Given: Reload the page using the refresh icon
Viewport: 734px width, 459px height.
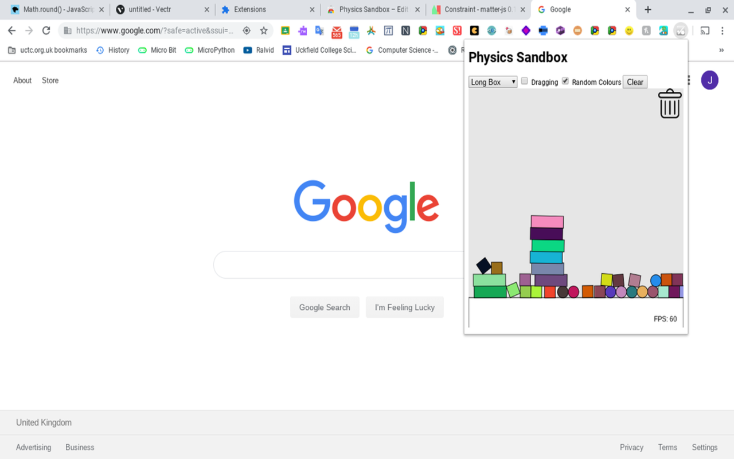Looking at the screenshot, I should tap(46, 31).
